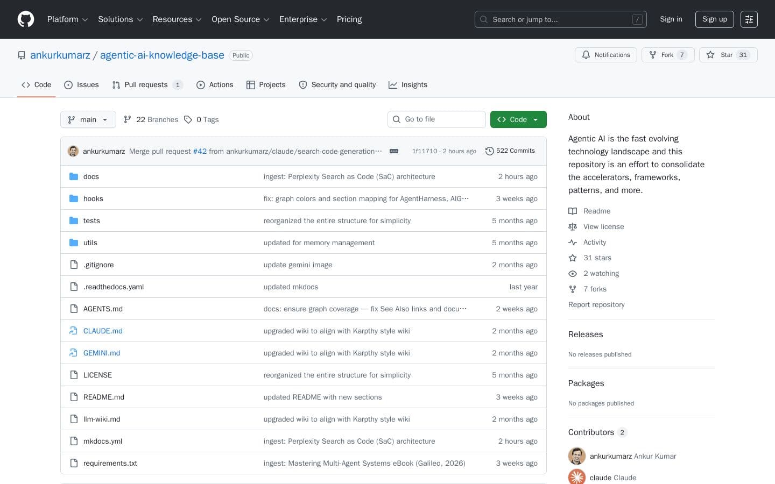
Task: Click the fork icon beside 7 forks
Action: coord(573,289)
